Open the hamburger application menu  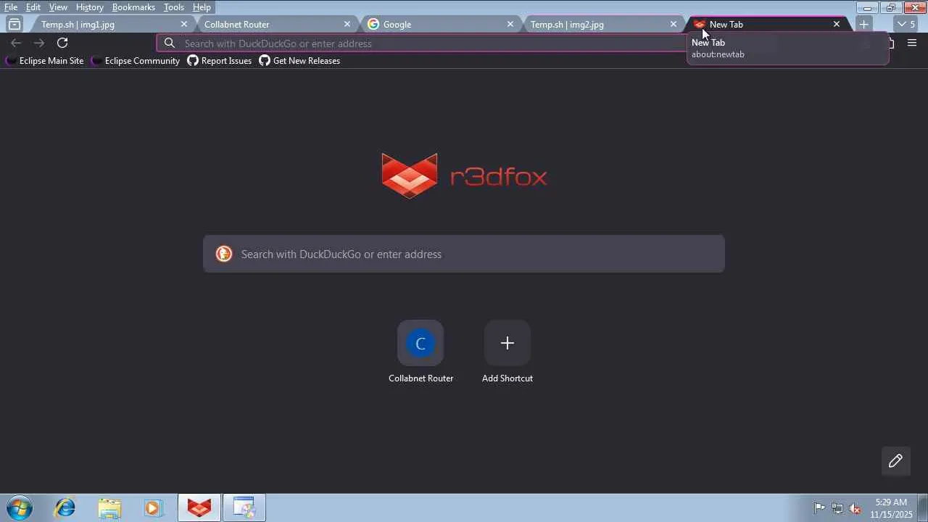[x=912, y=43]
